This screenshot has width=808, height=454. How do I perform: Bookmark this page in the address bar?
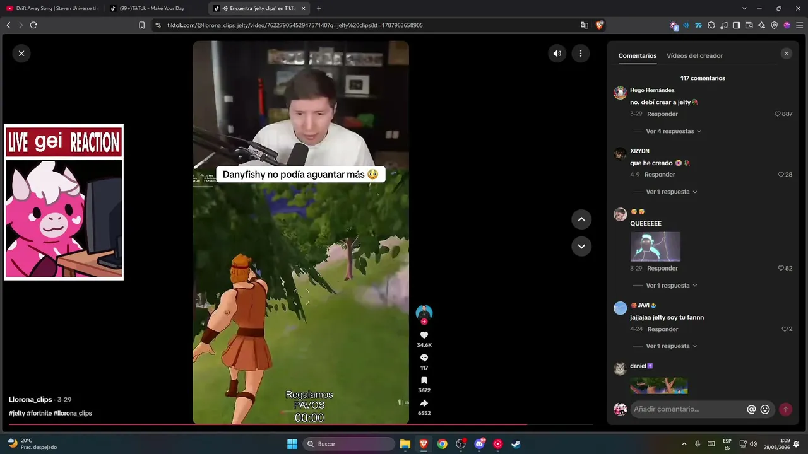tap(141, 25)
